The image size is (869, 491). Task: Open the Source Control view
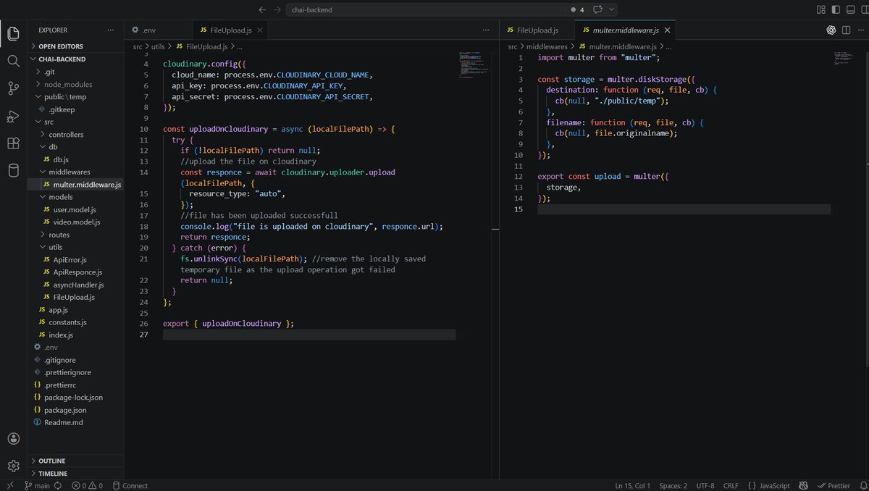[13, 88]
